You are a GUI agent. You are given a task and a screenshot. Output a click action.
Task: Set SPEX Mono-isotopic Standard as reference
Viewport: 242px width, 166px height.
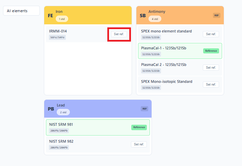pyautogui.click(x=211, y=85)
